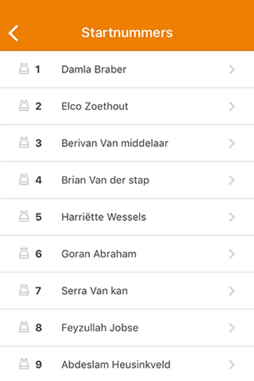Viewport: 254px width, 381px height.
Task: Open the chevron for Abdeslam Heusinkveld
Action: [x=232, y=364]
